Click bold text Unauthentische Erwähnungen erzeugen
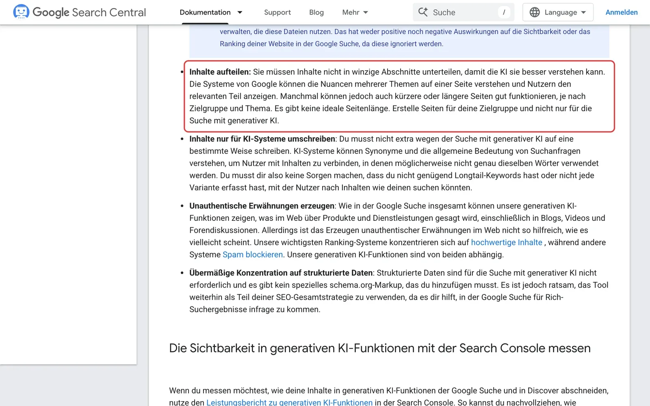 point(262,206)
